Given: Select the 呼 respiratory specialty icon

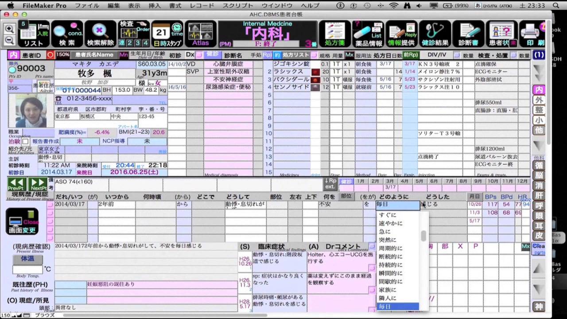Looking at the screenshot, I should coord(539,206).
